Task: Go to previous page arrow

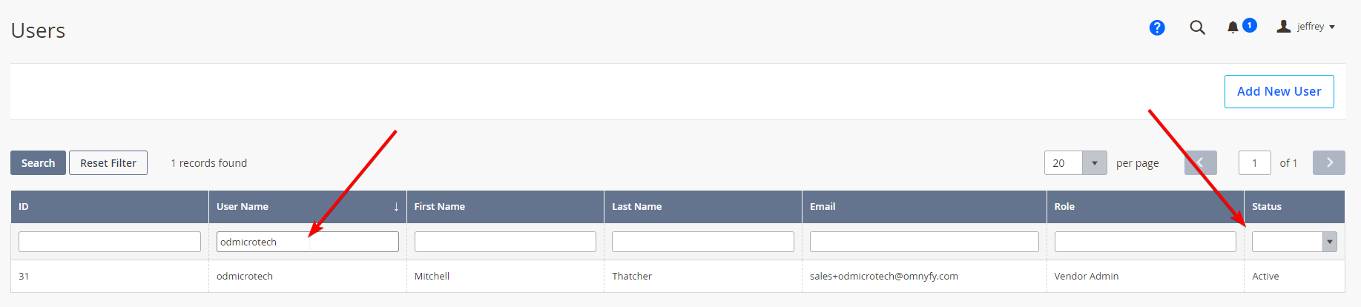Action: pyautogui.click(x=1200, y=162)
